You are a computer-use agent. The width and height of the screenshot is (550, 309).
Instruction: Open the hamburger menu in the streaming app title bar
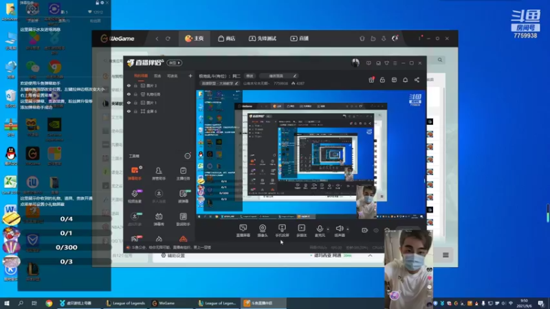click(395, 63)
